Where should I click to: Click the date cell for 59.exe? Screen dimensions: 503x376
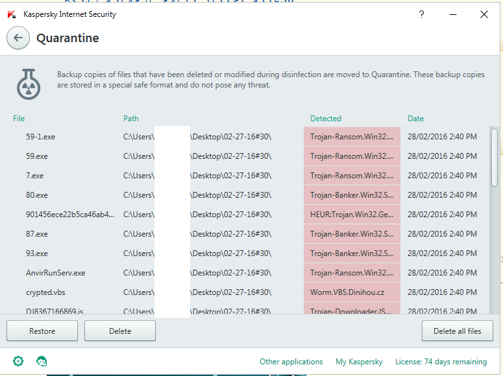[x=442, y=156]
